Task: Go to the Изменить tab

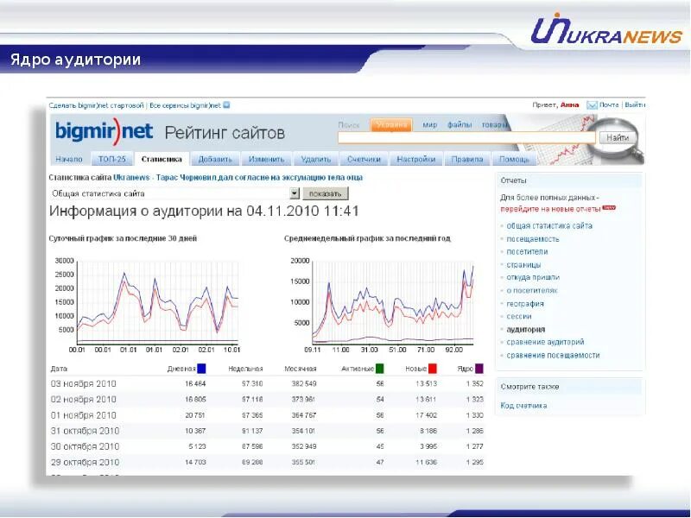Action: pos(266,159)
